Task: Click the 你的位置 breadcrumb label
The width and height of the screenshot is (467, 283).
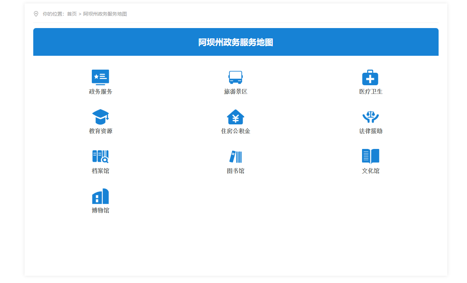Action: pyautogui.click(x=53, y=14)
